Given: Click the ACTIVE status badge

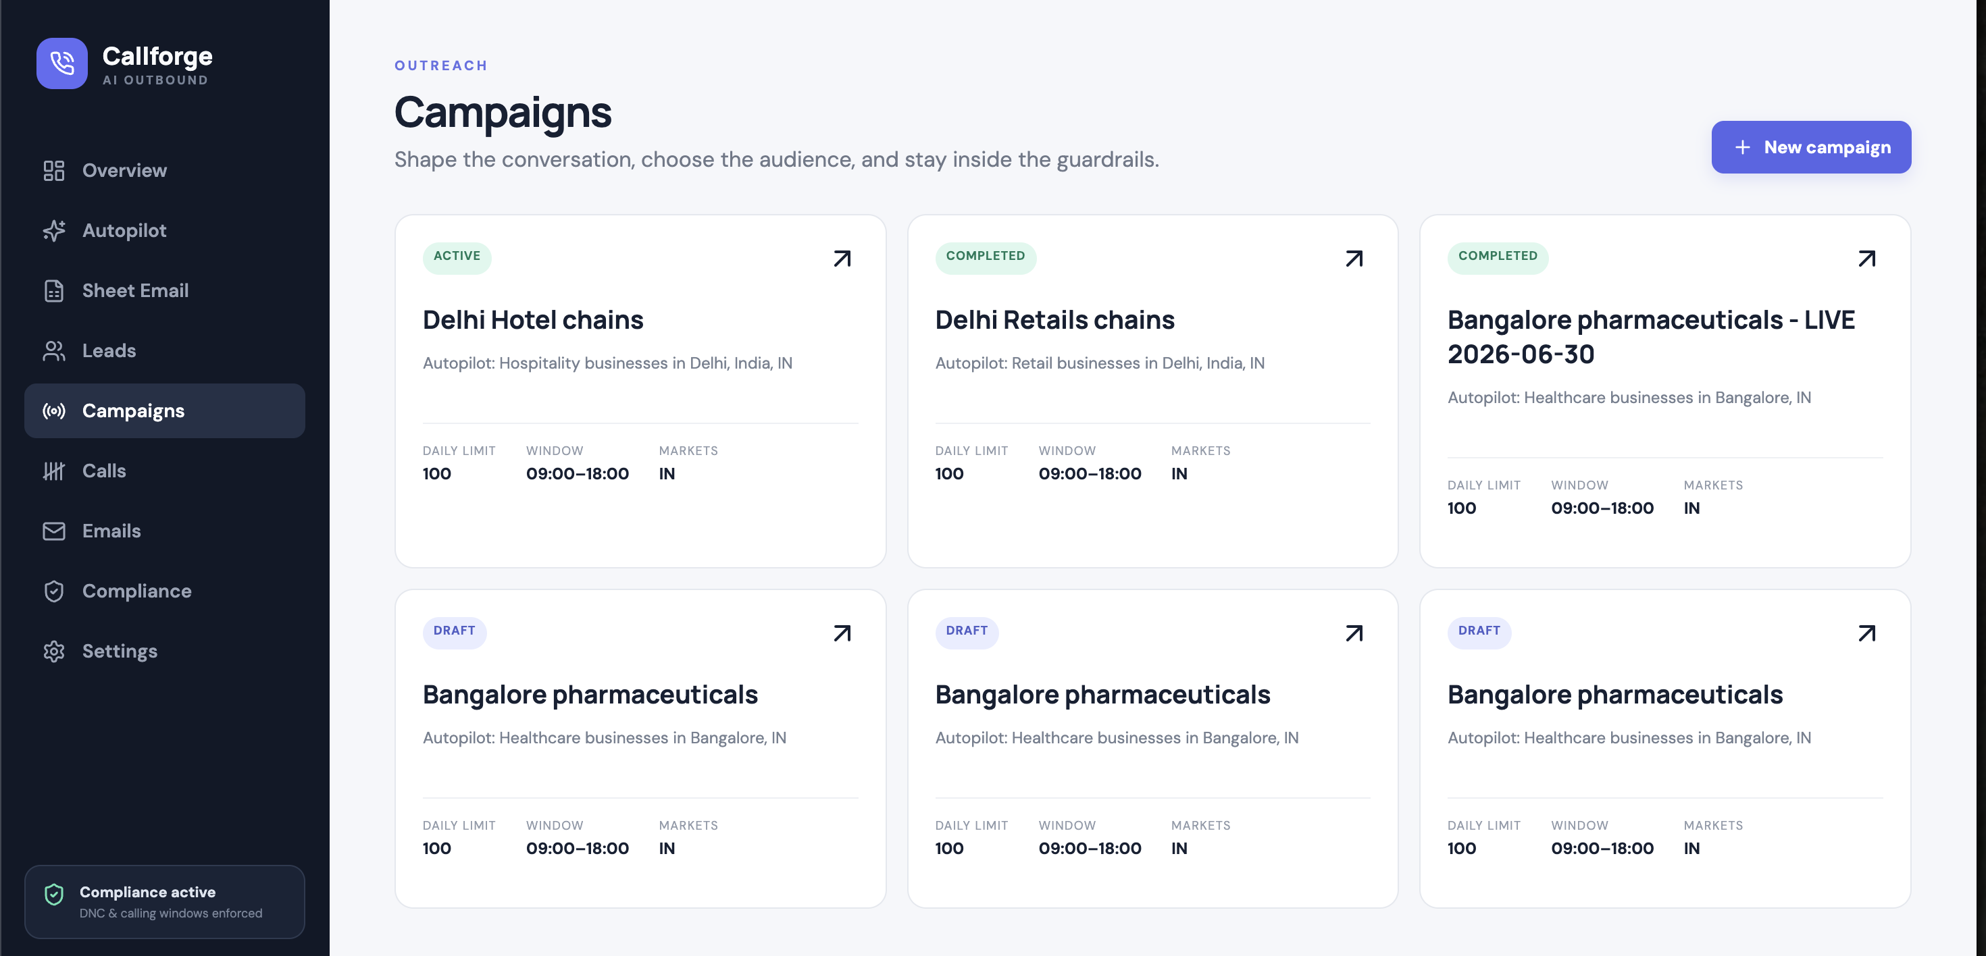Looking at the screenshot, I should (457, 256).
